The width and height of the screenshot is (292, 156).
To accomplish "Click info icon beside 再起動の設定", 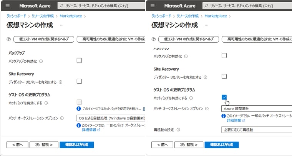I will (178, 130).
